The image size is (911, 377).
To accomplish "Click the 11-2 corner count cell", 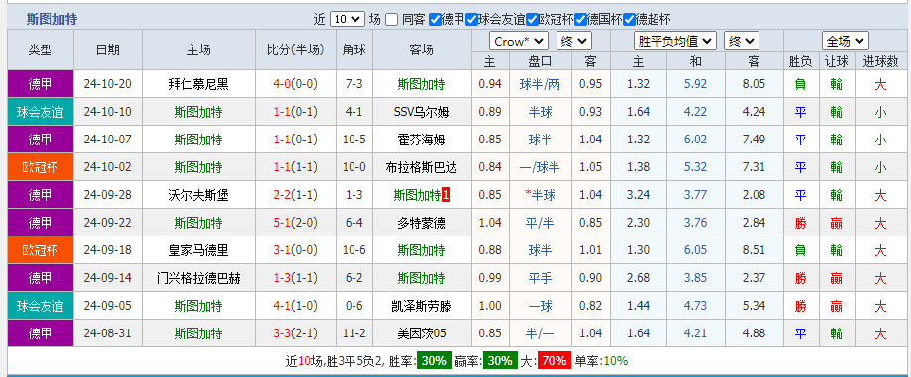I will click(x=354, y=333).
